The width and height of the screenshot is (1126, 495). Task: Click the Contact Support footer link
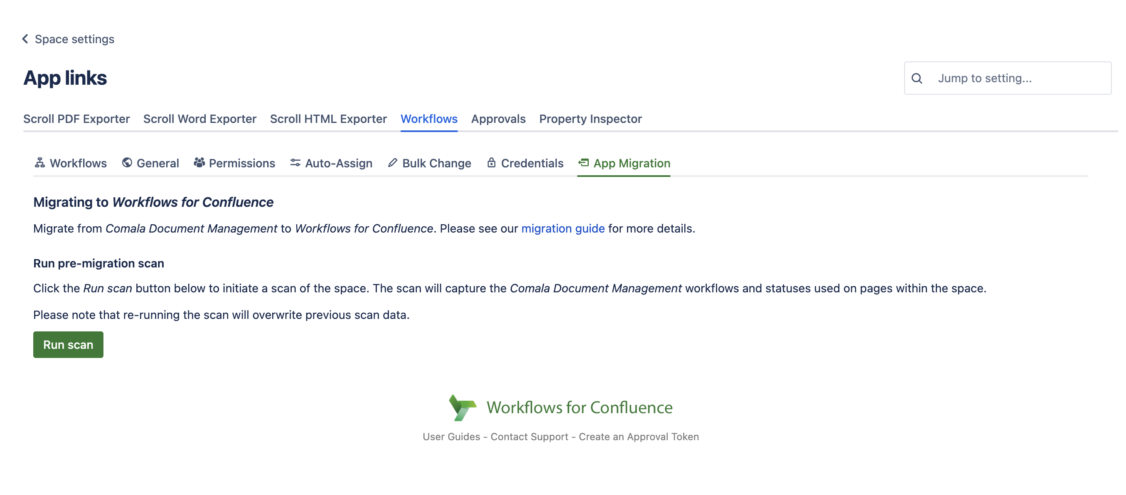(529, 436)
